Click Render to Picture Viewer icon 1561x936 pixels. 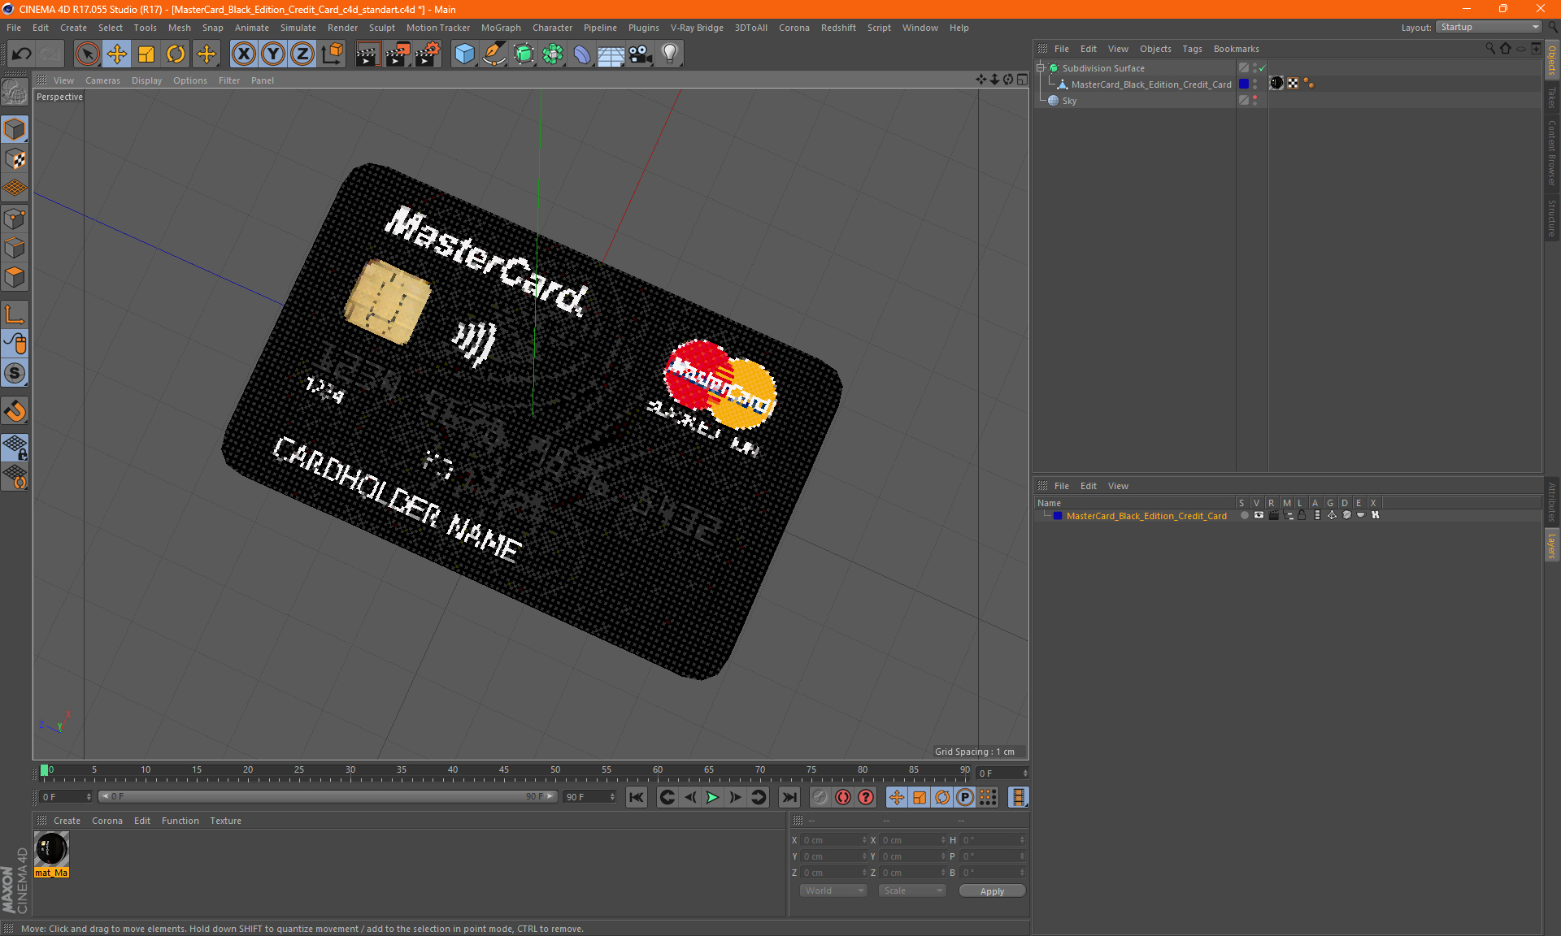398,54
